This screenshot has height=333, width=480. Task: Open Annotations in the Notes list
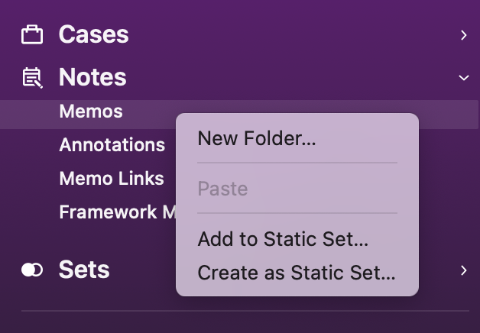point(112,145)
